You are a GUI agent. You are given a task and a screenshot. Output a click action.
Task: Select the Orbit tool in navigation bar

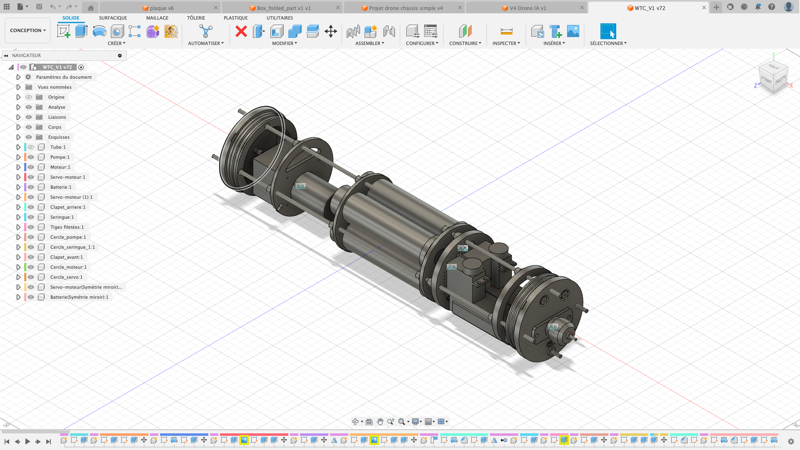[x=355, y=422]
